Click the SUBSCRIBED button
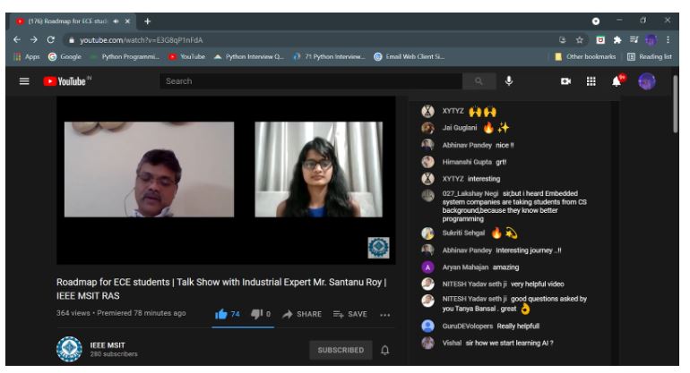Viewport: 690px width, 373px height. pyautogui.click(x=341, y=350)
